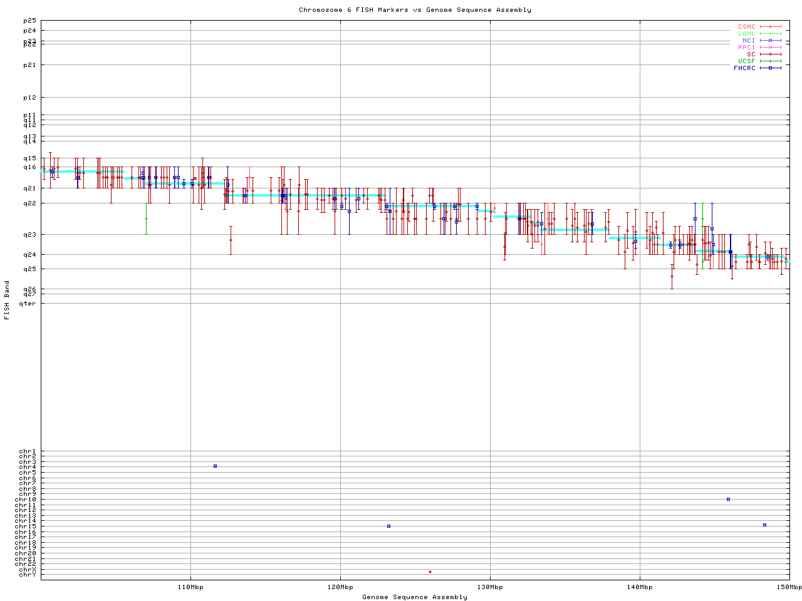Click the chart title about Chromosome 6

[415, 10]
